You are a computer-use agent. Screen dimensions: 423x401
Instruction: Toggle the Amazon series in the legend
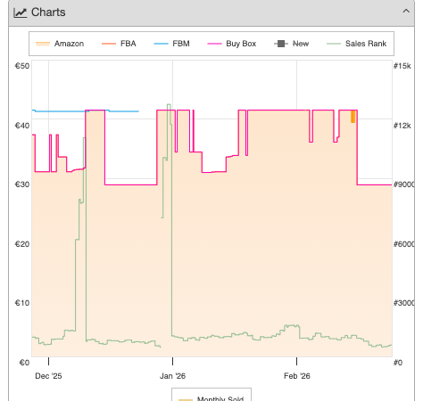pyautogui.click(x=60, y=44)
